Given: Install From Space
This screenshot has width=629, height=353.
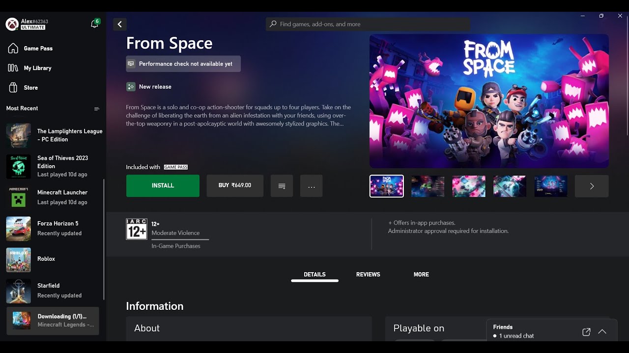Looking at the screenshot, I should coord(163,186).
